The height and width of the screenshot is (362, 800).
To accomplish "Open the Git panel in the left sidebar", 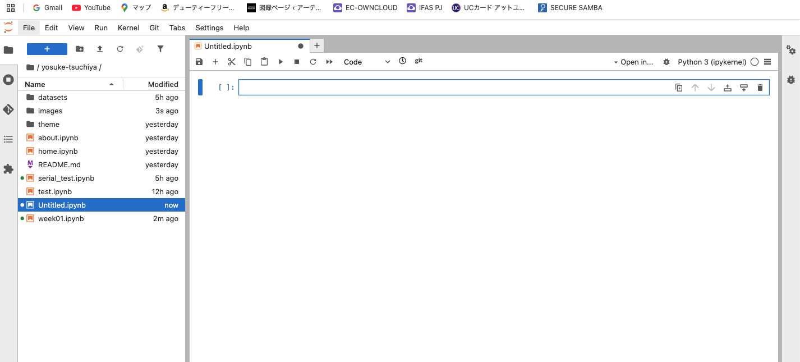I will [8, 109].
